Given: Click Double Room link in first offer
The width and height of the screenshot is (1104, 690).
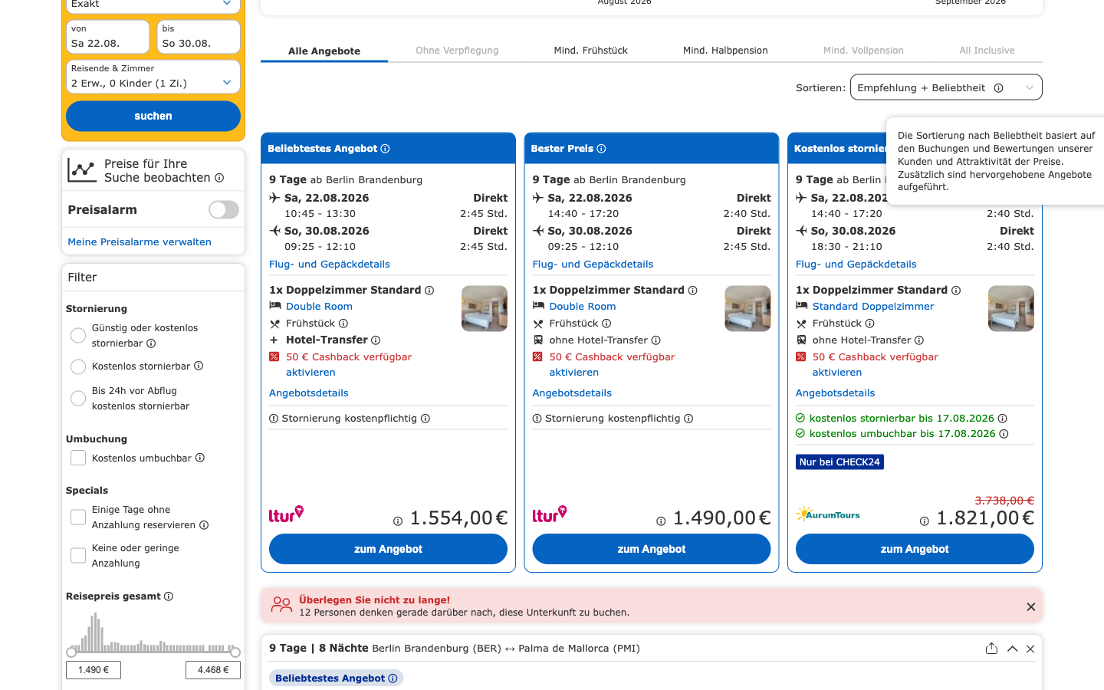Looking at the screenshot, I should pyautogui.click(x=319, y=307).
